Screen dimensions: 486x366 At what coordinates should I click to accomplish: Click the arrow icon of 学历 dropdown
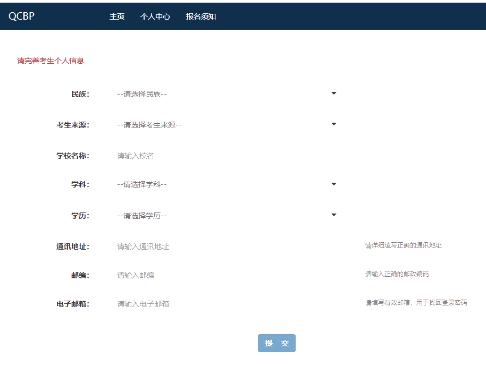point(334,215)
